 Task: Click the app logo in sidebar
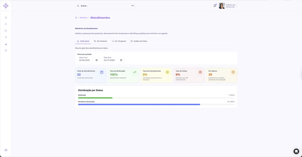tap(6, 6)
